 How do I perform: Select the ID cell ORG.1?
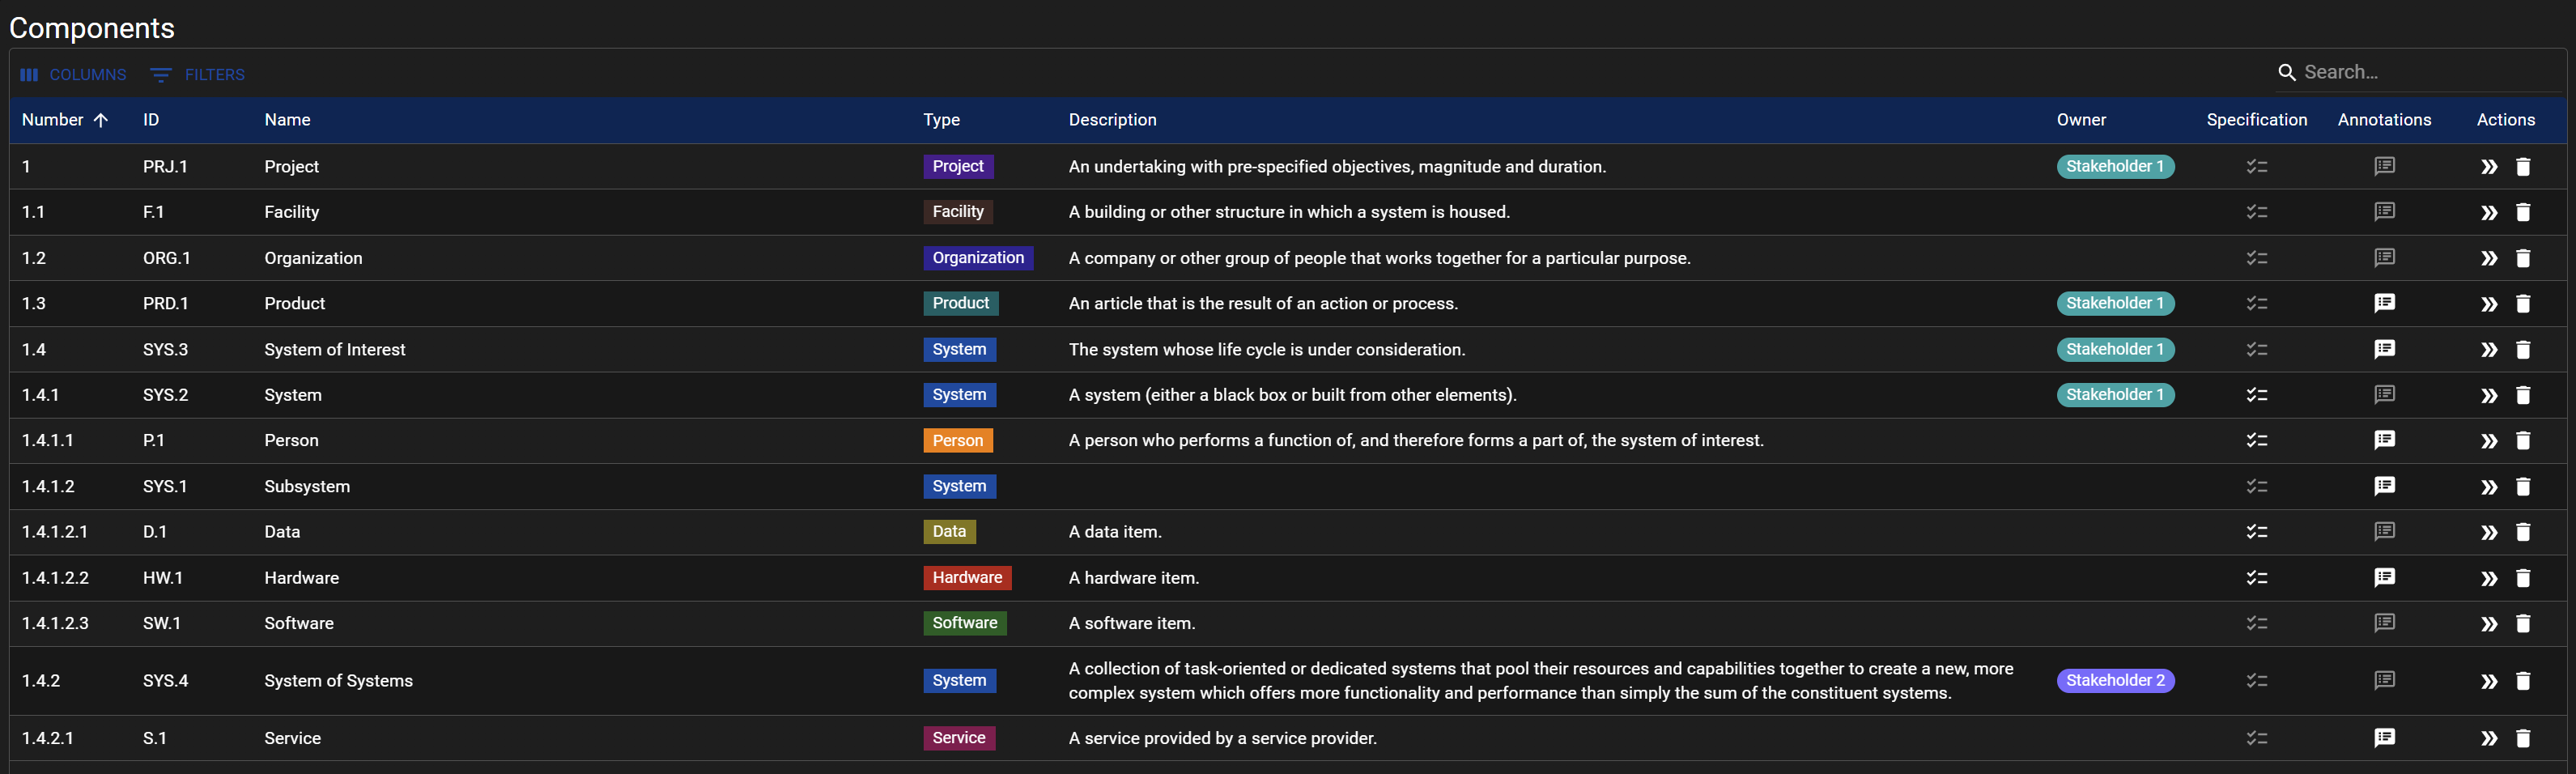point(166,258)
